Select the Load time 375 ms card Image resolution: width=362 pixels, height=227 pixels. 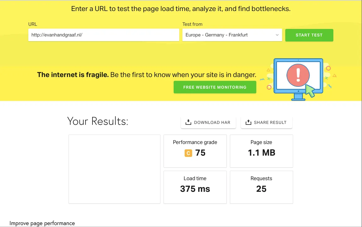coord(195,187)
